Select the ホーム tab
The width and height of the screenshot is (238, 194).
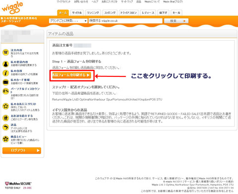(x=63, y=13)
